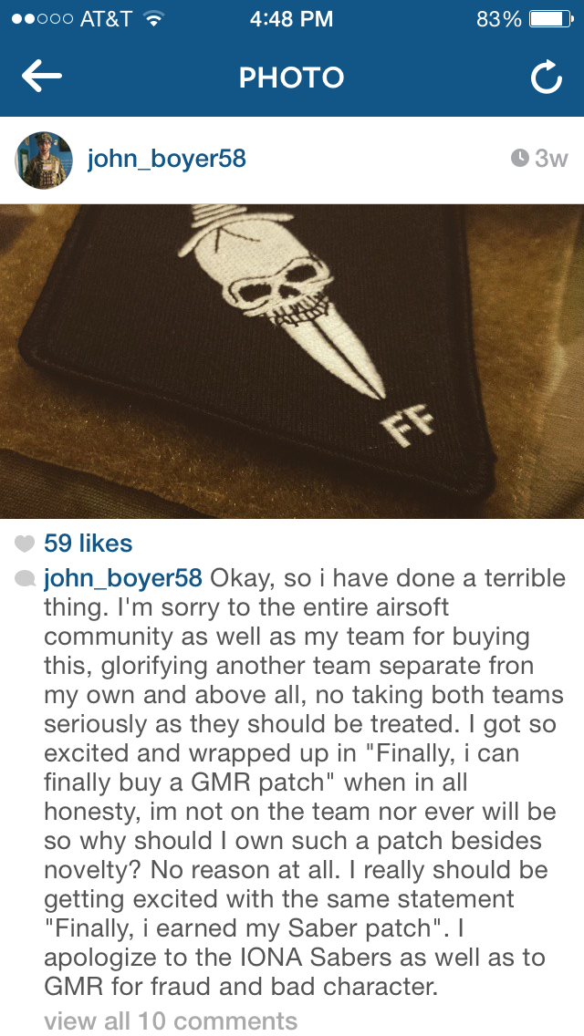This screenshot has height=1036, width=584.
Task: Tap the battery icon in status bar
Action: [551, 19]
